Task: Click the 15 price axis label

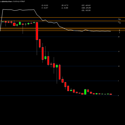Action: point(119,51)
